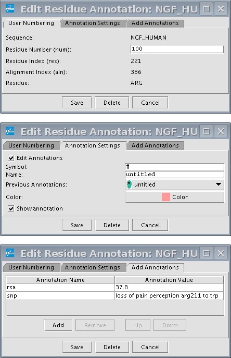The height and width of the screenshot is (358, 231).
Task: Click the Alignment Index value 386
Action: (136, 72)
